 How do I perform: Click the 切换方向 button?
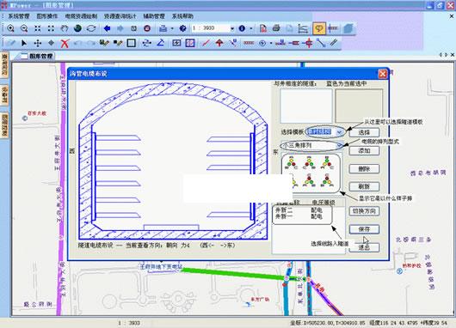click(364, 211)
